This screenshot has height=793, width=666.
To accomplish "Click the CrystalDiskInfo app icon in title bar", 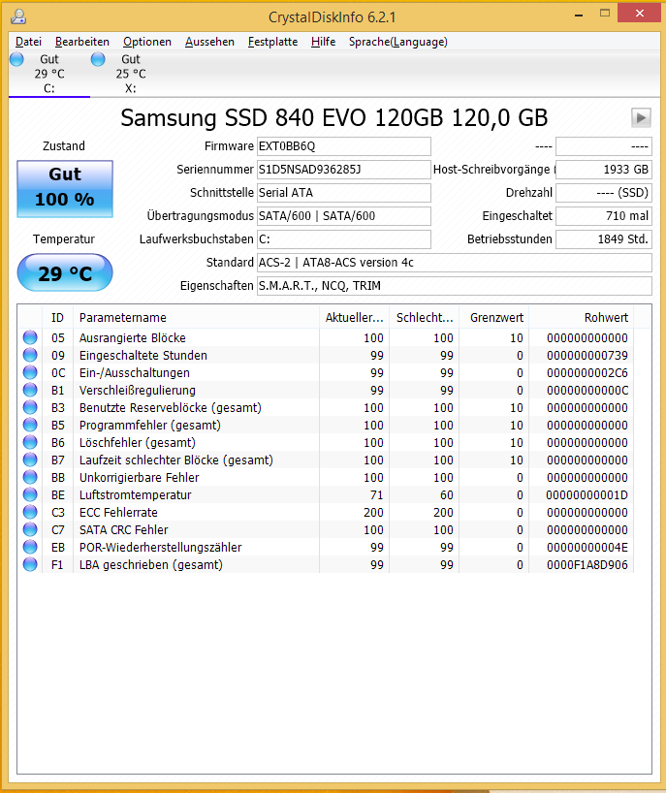I will [18, 16].
